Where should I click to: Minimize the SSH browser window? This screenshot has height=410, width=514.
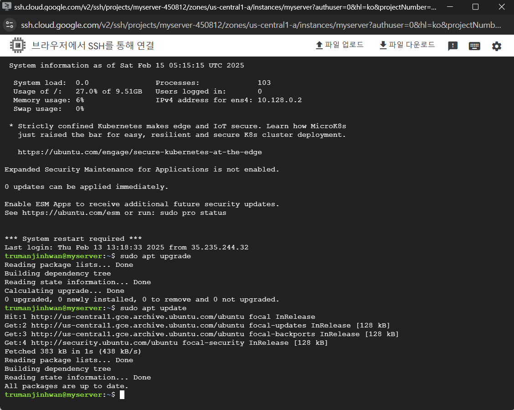pyautogui.click(x=450, y=7)
